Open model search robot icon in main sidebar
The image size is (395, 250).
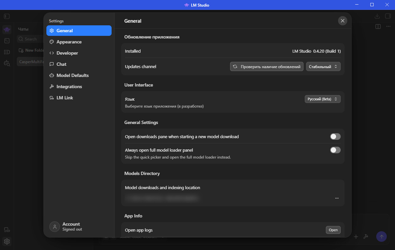point(7,63)
